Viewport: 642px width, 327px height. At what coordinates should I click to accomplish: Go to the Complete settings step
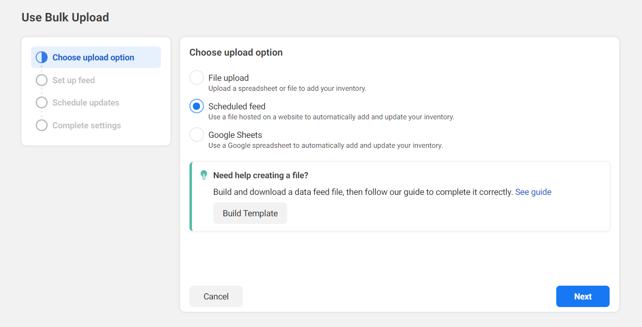[87, 125]
